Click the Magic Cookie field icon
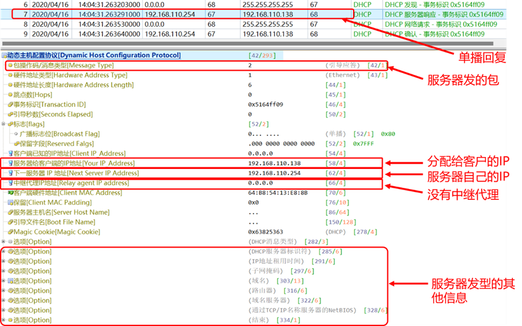 (10, 232)
